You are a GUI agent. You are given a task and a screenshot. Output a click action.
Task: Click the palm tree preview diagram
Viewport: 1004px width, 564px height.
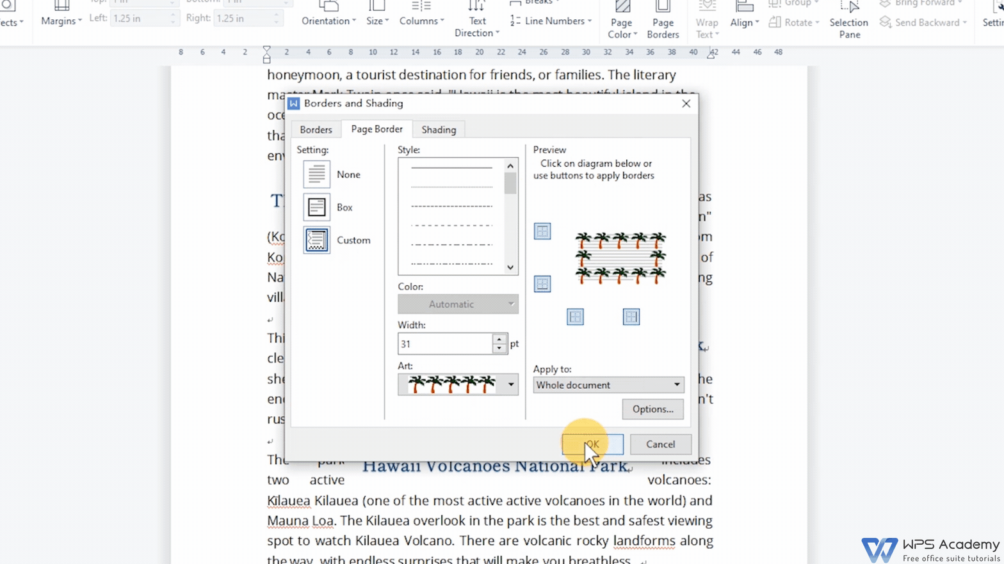(x=620, y=258)
